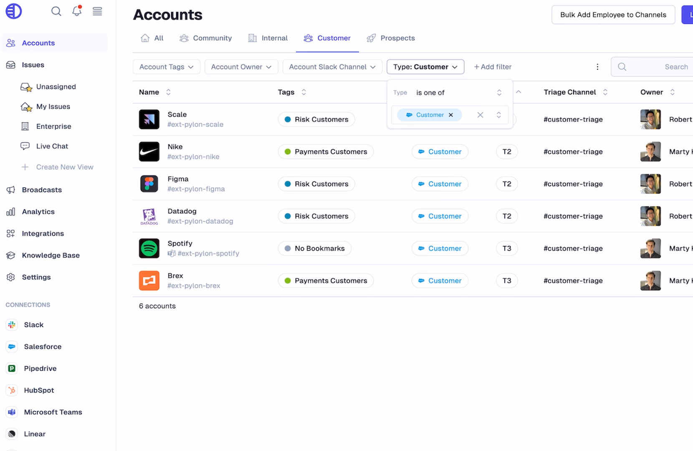Click Add filter
This screenshot has width=693, height=451.
pyautogui.click(x=493, y=67)
